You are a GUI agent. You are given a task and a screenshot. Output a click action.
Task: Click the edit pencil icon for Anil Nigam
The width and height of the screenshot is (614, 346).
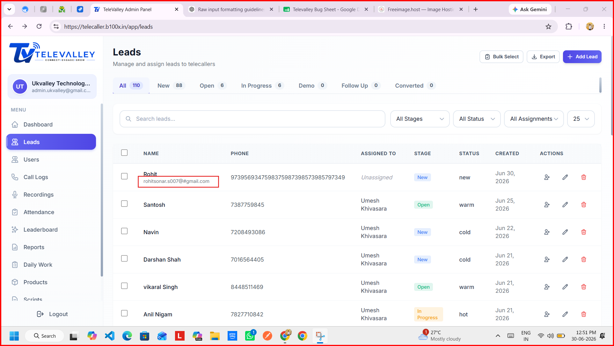565,314
